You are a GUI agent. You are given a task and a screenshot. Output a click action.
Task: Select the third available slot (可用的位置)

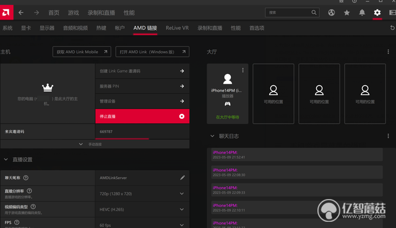[365, 94]
